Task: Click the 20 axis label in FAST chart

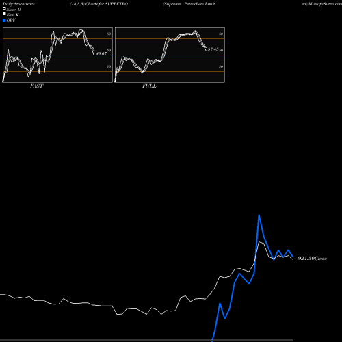Action: click(x=109, y=66)
